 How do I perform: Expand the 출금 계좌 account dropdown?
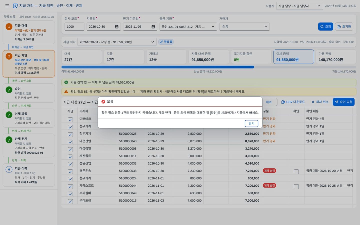[188, 26]
